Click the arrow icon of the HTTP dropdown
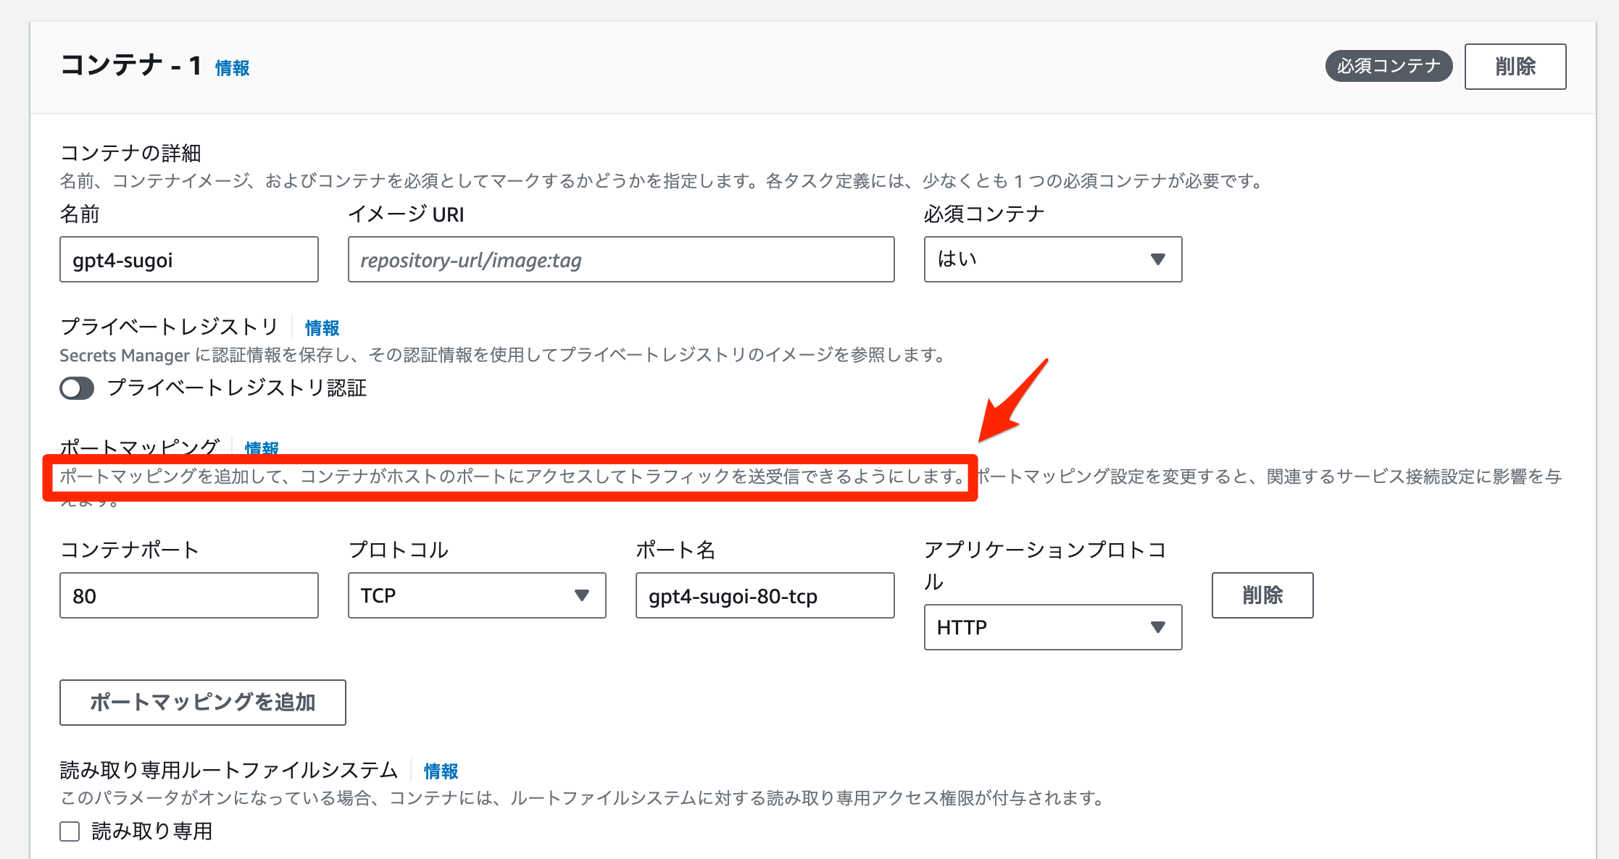Viewport: 1619px width, 859px height. 1157,627
